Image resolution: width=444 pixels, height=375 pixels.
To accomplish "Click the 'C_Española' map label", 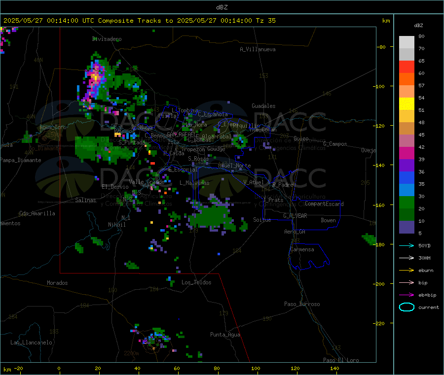I will pyautogui.click(x=213, y=114).
